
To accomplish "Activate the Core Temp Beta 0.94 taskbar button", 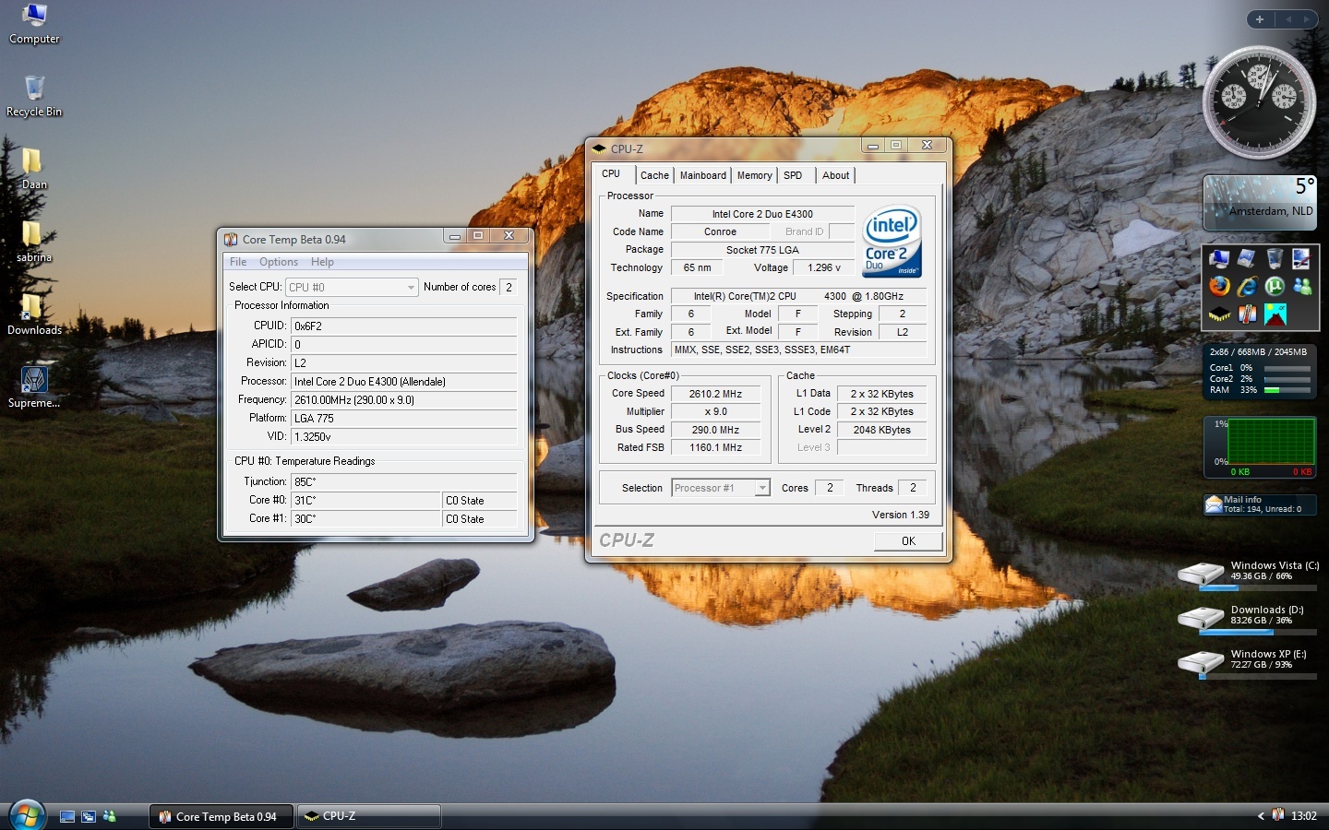I will point(221,816).
